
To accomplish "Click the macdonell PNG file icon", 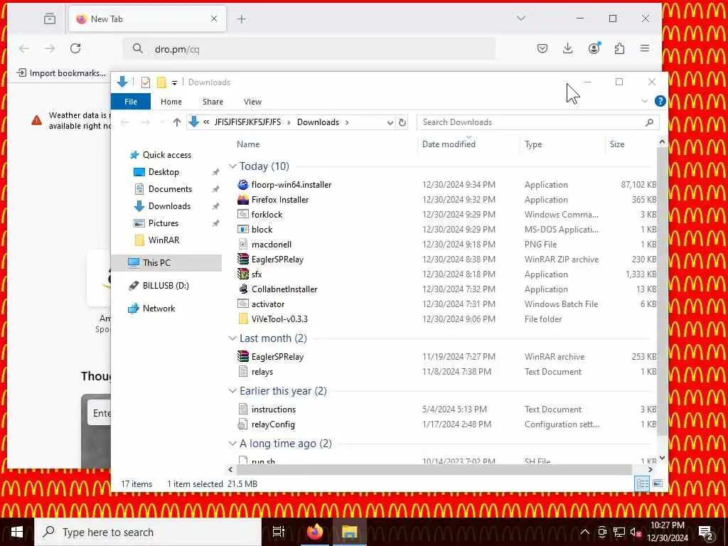I will click(x=243, y=245).
